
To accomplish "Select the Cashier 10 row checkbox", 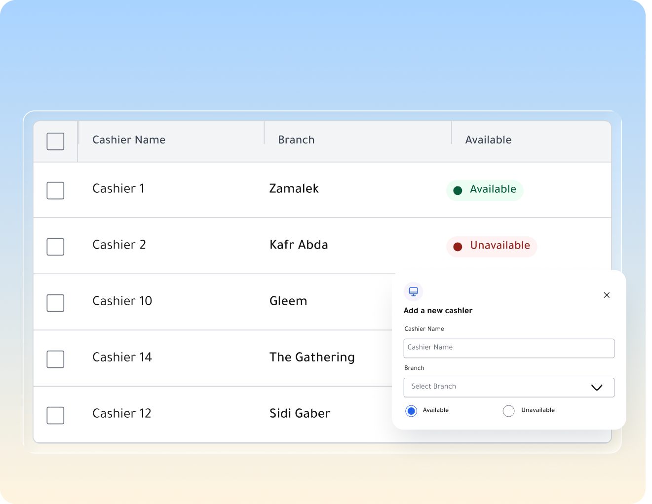I will coord(55,303).
